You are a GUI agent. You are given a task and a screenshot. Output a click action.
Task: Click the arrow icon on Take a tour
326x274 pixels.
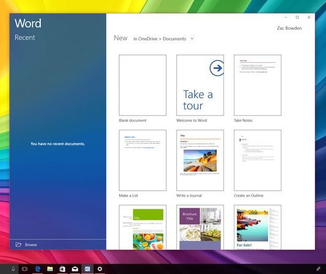(x=217, y=68)
